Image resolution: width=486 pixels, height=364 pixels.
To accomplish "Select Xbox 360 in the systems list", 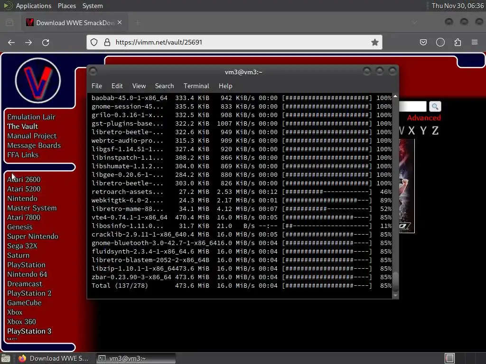I will pos(22,322).
